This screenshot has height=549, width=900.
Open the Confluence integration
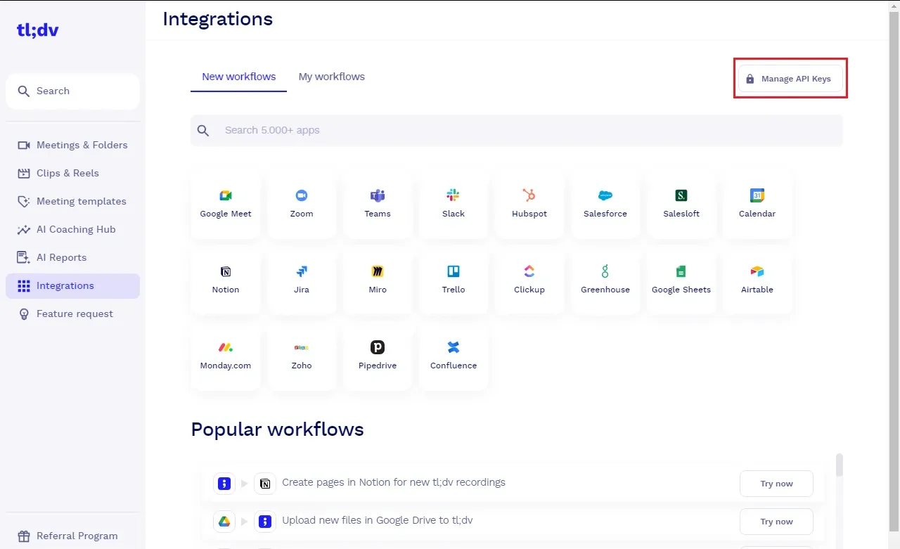[x=454, y=356]
